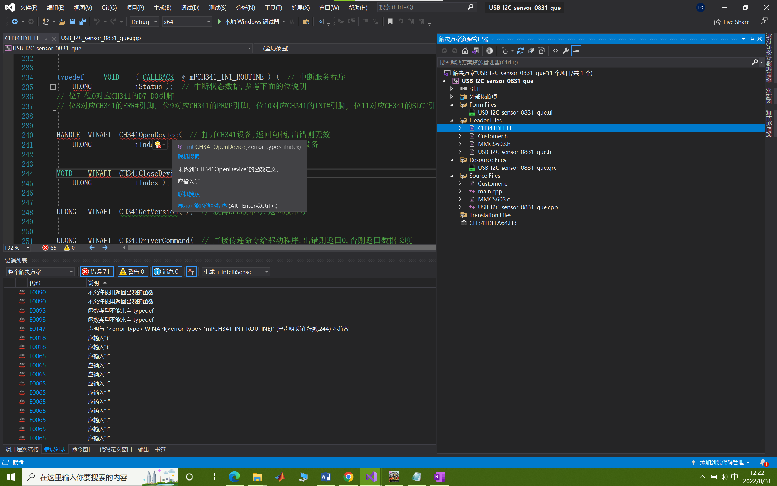Click the Find in Files icon
This screenshot has width=777, height=486.
point(306,22)
